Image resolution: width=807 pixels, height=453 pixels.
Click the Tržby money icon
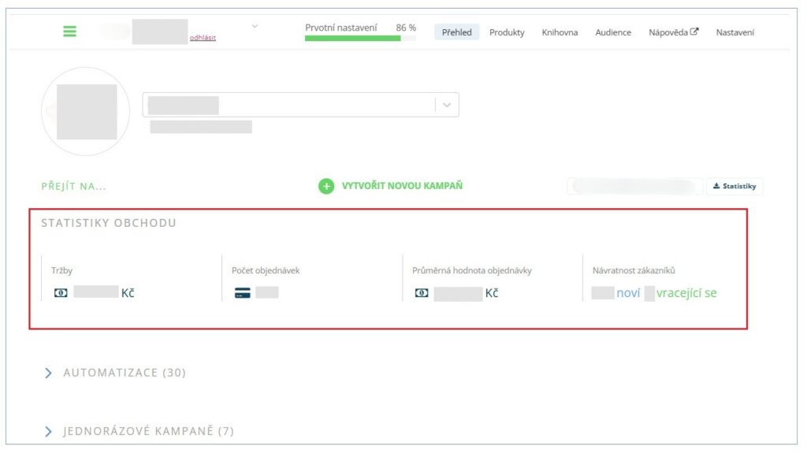click(x=61, y=292)
